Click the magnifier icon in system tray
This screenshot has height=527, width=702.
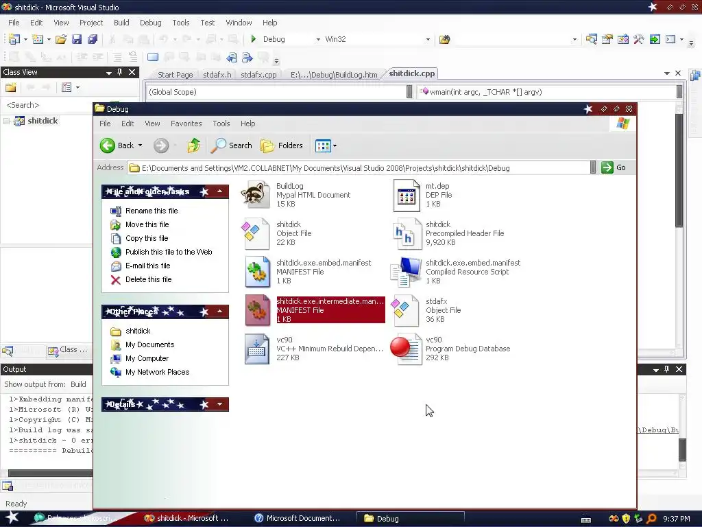click(651, 519)
